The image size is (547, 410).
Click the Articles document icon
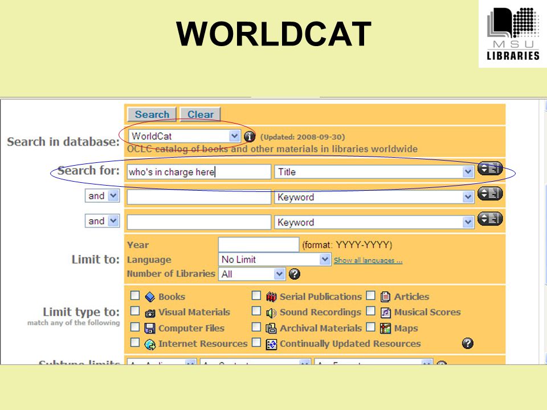click(385, 297)
